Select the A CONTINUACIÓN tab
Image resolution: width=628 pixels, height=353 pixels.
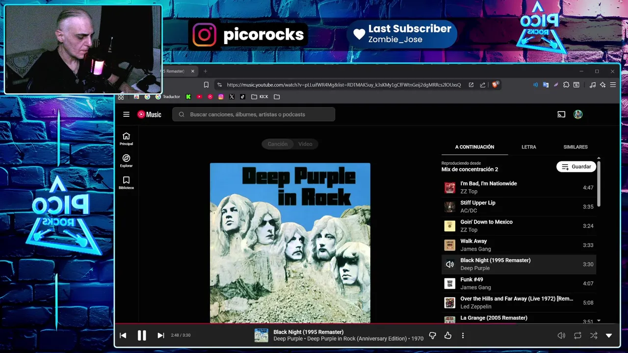(x=474, y=147)
